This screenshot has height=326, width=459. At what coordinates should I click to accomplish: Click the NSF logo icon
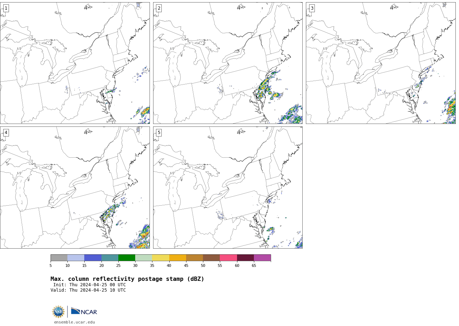pos(58,312)
